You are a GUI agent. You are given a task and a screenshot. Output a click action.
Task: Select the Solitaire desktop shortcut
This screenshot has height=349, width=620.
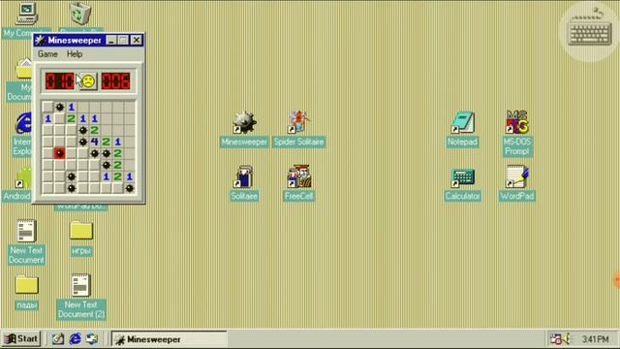[x=244, y=183]
